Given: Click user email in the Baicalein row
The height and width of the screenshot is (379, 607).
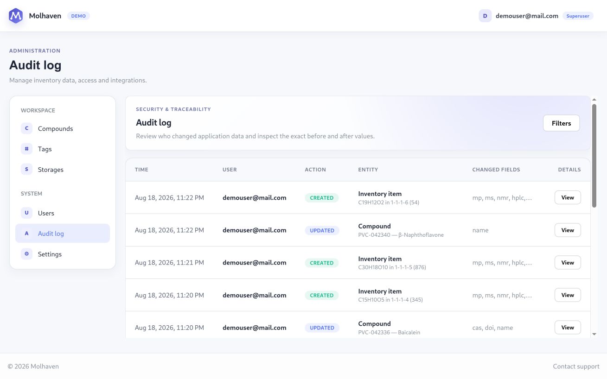Looking at the screenshot, I should pos(254,328).
